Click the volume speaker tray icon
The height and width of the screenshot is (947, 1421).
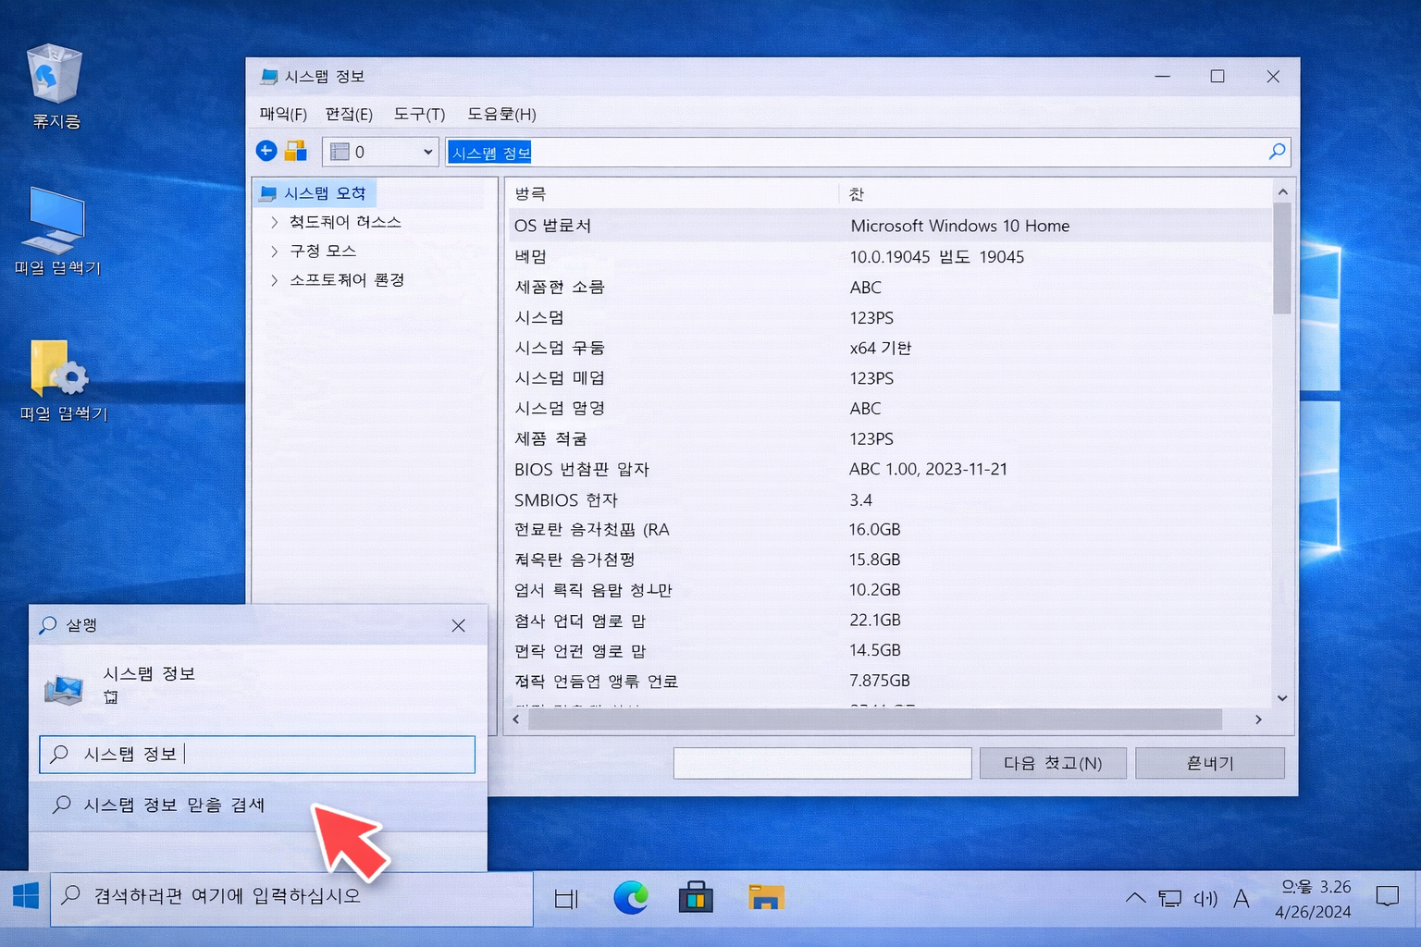click(1205, 898)
